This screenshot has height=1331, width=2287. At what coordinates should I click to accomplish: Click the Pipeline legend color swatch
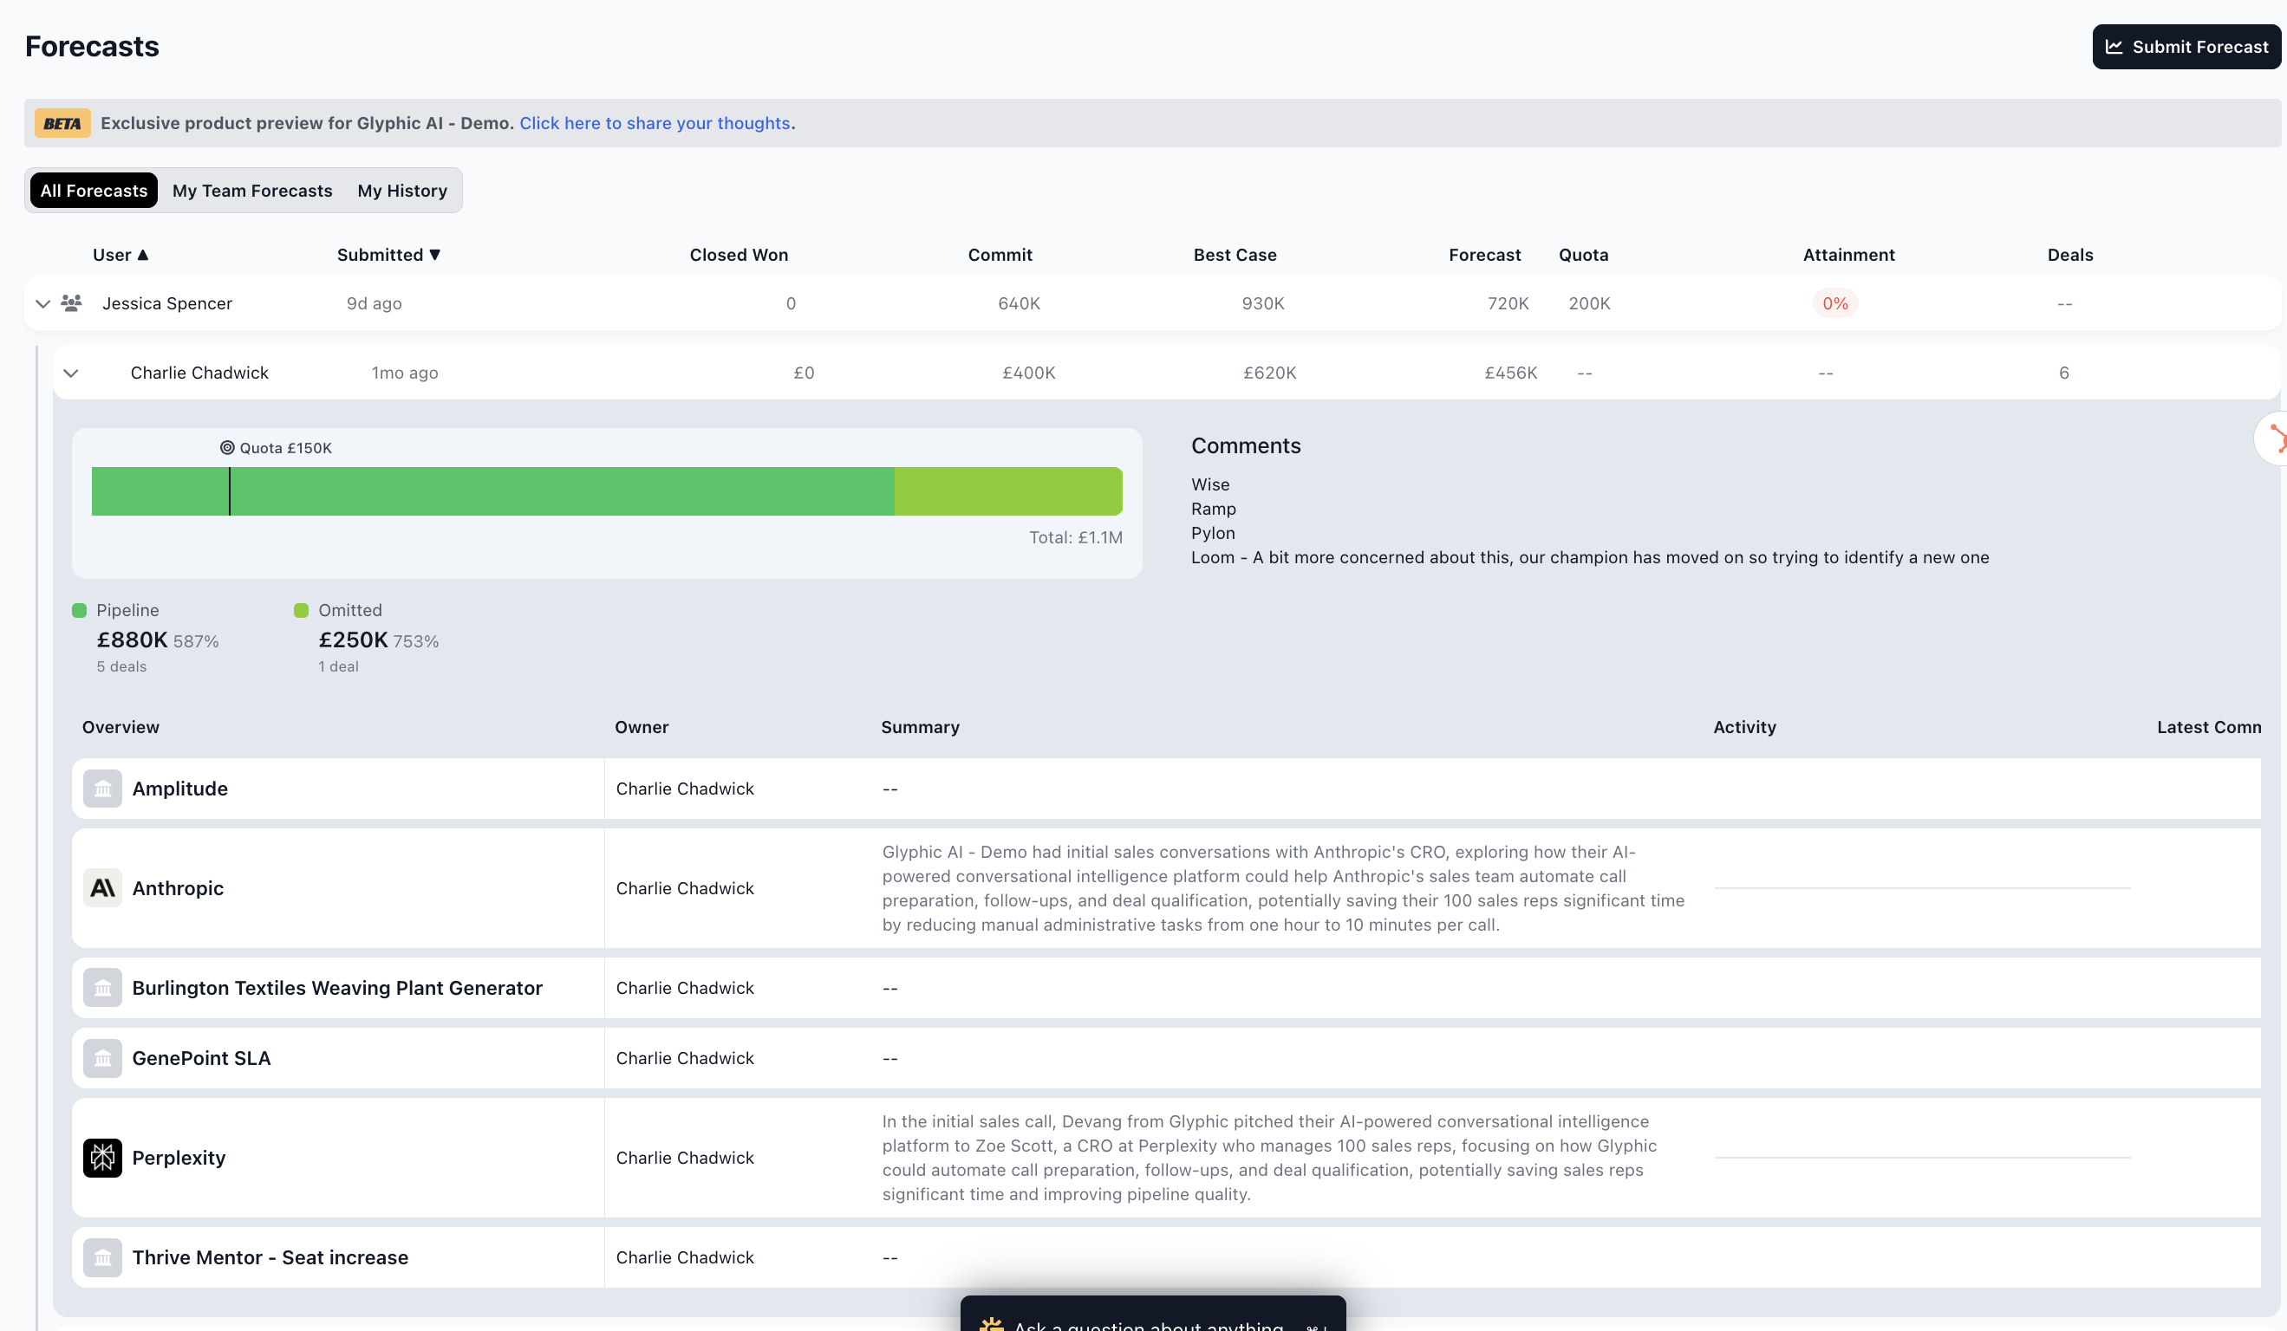(79, 611)
